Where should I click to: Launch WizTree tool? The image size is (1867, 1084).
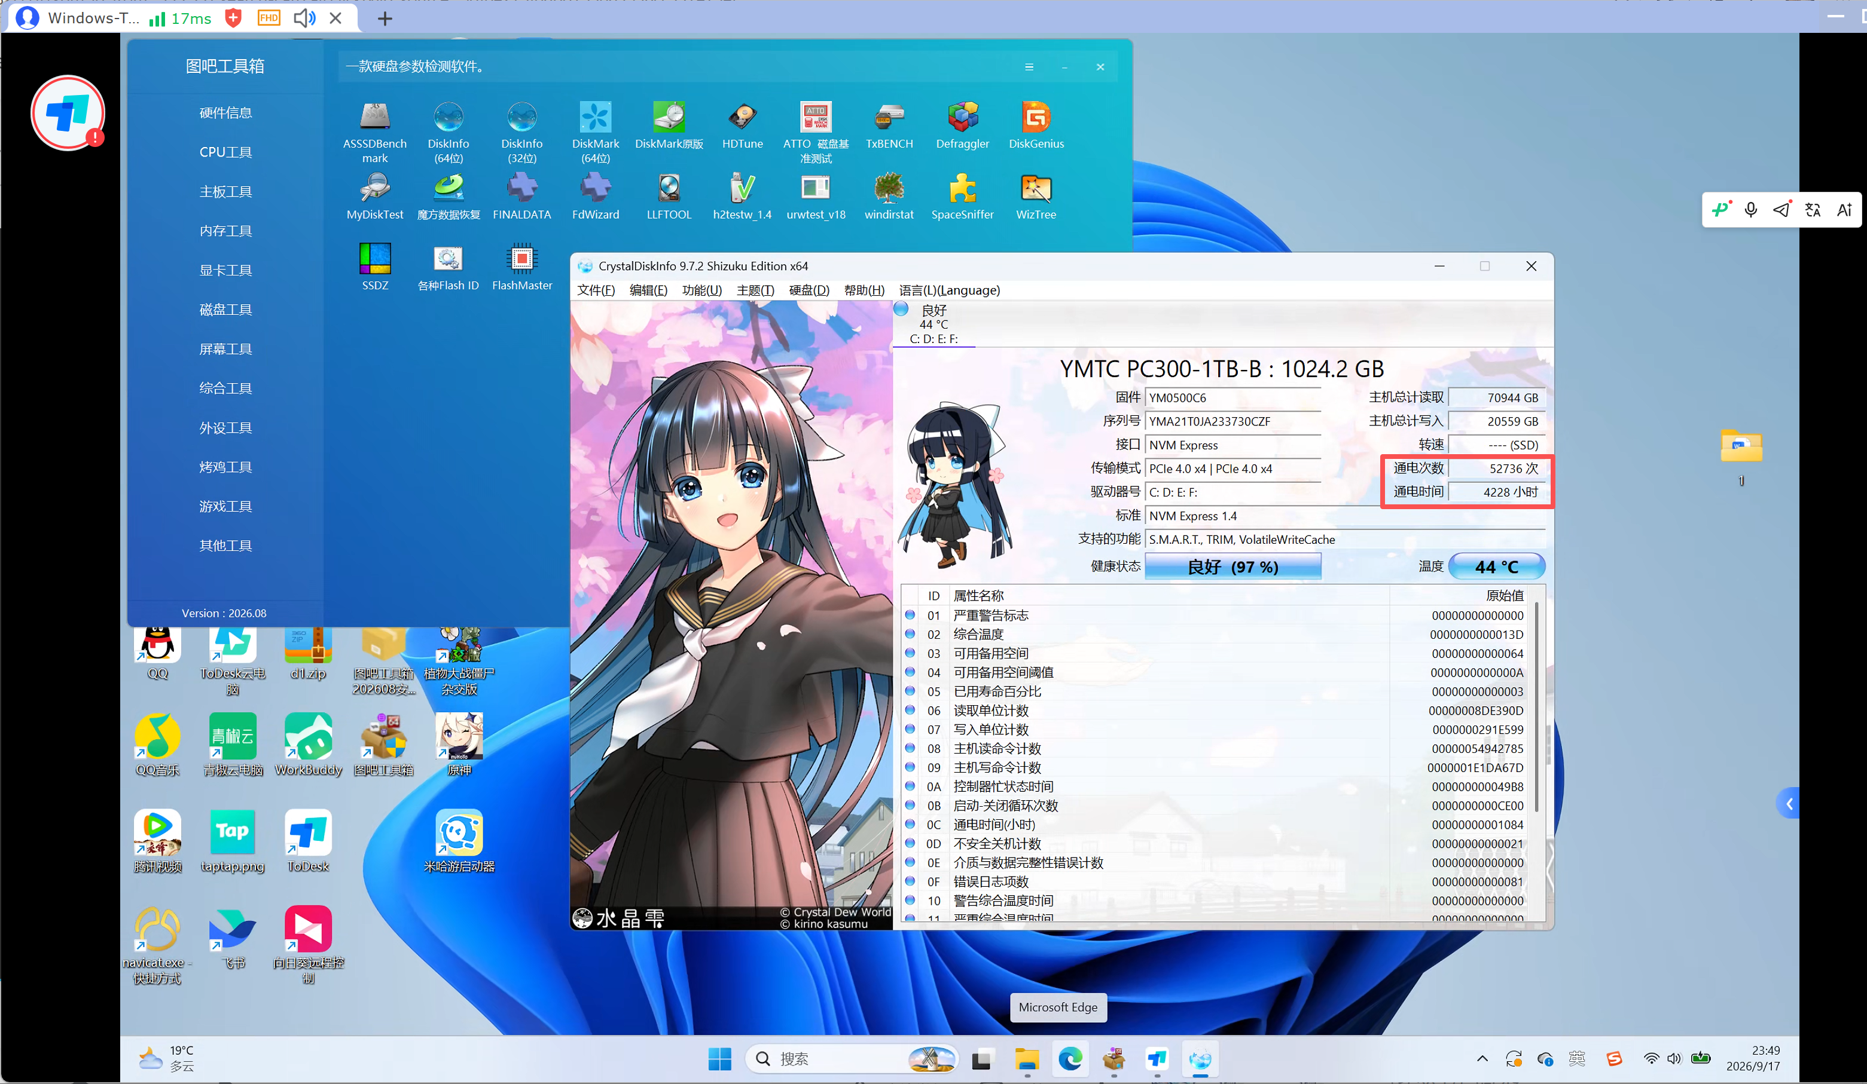pyautogui.click(x=1036, y=196)
